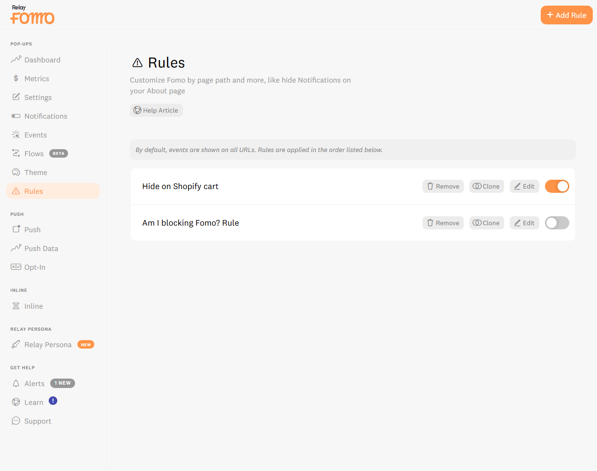Viewport: 597px width, 471px height.
Task: Click the Hide on Shopify cart rule name
Action: (180, 186)
